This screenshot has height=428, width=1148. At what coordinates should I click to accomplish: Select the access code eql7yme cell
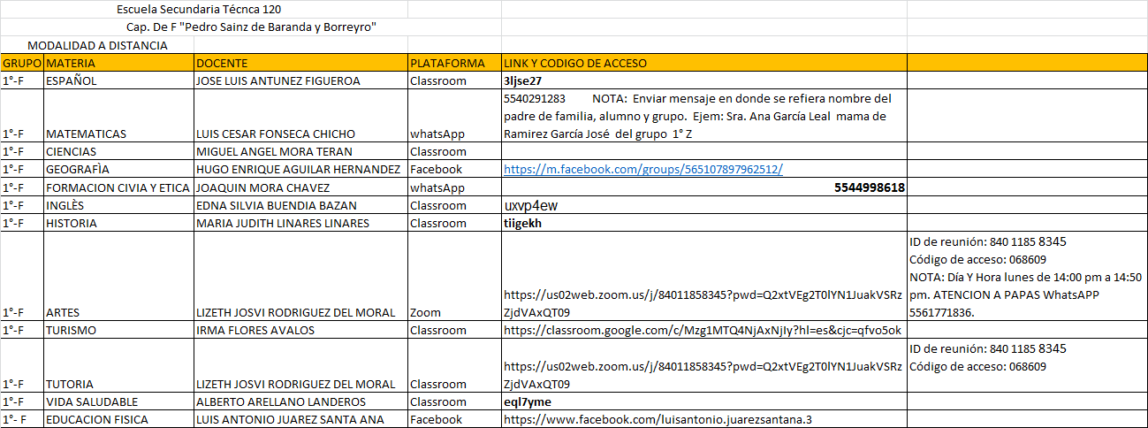click(x=703, y=401)
